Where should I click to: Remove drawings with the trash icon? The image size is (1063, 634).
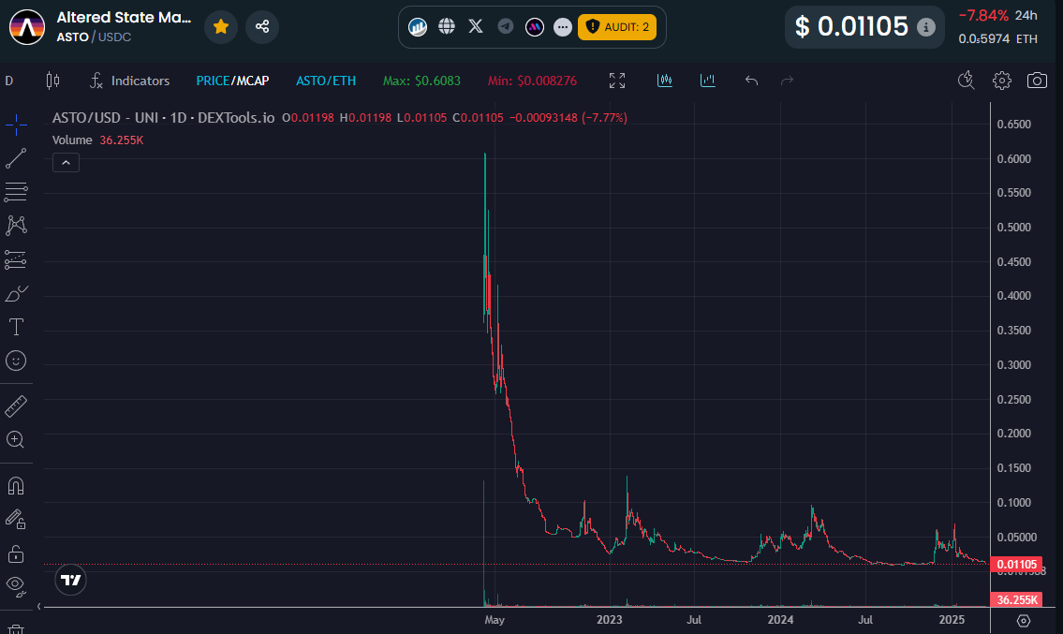pos(16,629)
